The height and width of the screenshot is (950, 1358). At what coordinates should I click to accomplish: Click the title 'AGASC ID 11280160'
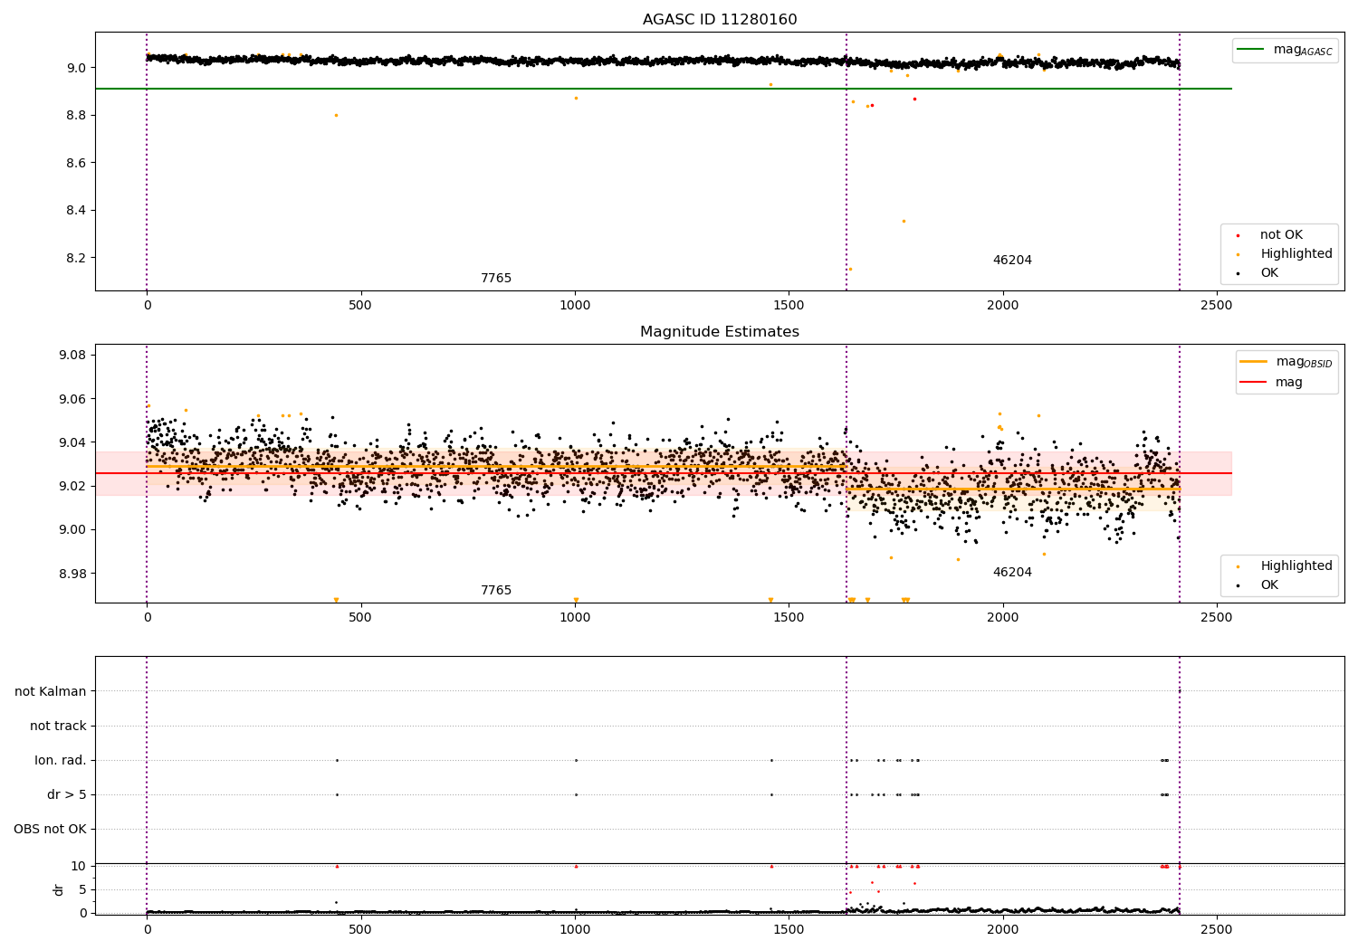click(x=720, y=20)
